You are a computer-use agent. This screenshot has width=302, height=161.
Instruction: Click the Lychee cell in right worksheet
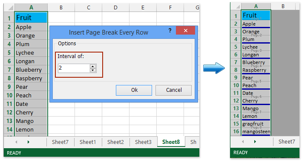(x=256, y=47)
